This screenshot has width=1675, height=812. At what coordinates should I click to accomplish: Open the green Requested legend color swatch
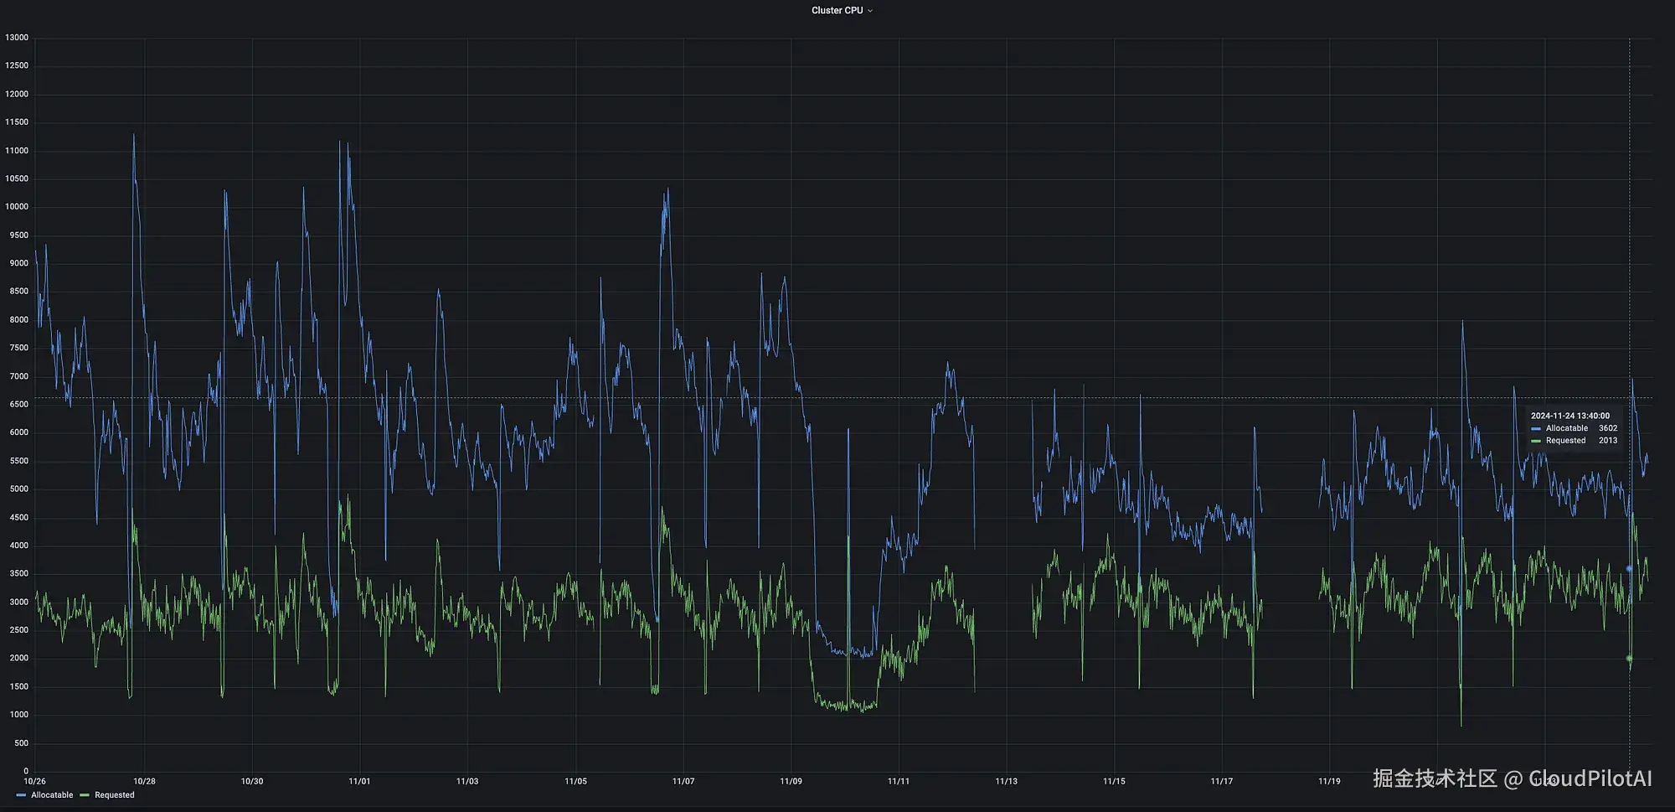pos(85,795)
